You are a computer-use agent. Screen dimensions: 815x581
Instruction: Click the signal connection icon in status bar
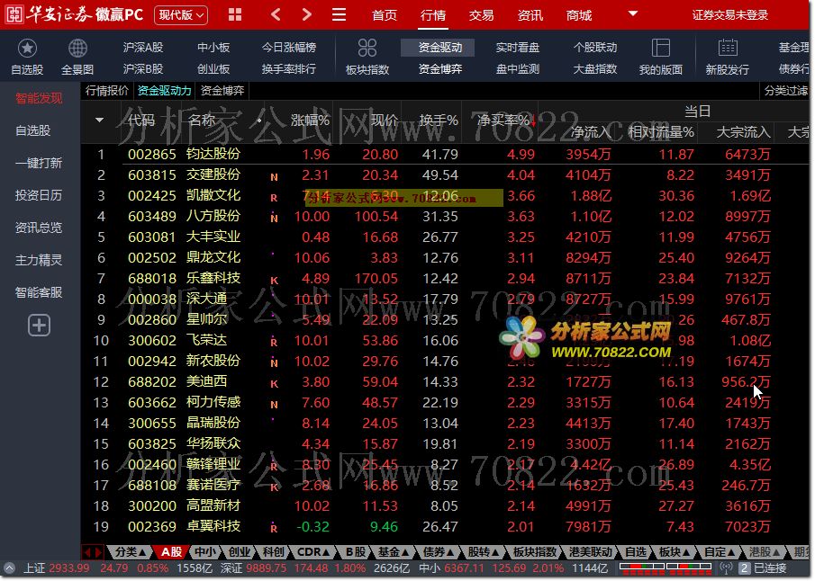click(x=726, y=568)
